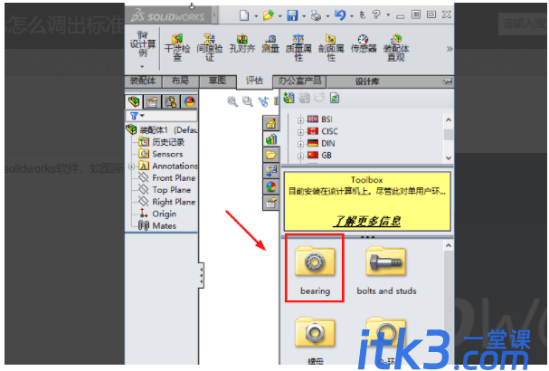Viewport: 549px width, 371px height.
Task: Click the Zoom to Area icon
Action: (x=248, y=101)
